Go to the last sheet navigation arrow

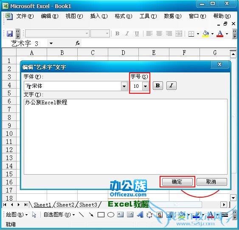pos(26,204)
